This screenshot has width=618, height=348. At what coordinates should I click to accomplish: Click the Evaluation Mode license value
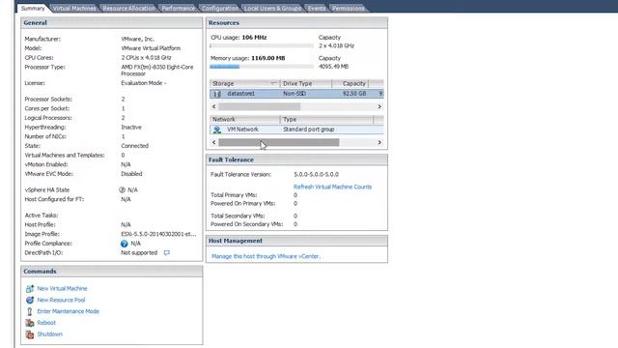click(144, 83)
